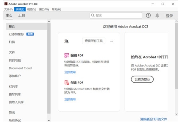Click the 新增 badge next to 已添加星标
Viewport: 181px width, 123px height.
click(x=30, y=34)
